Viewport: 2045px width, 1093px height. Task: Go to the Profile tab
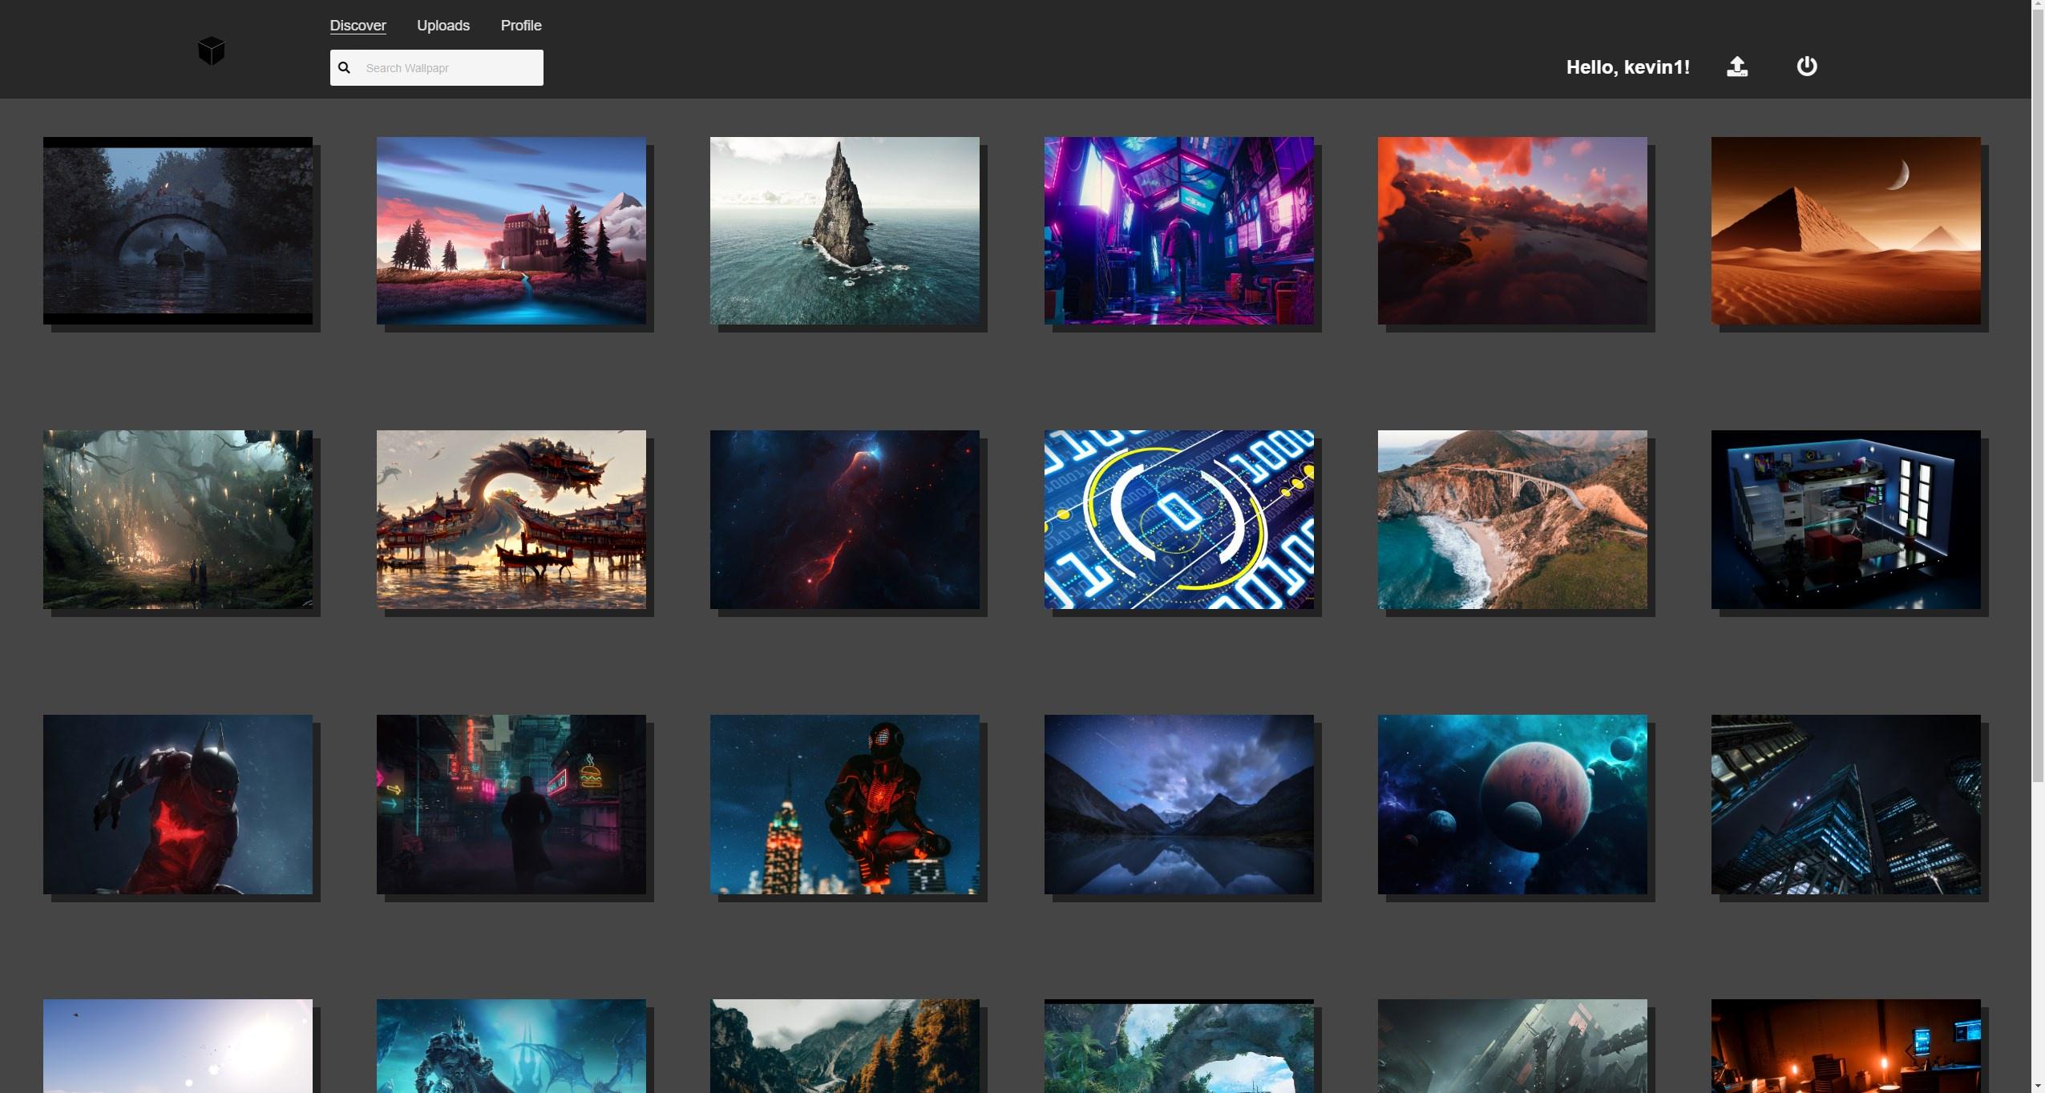(x=520, y=26)
